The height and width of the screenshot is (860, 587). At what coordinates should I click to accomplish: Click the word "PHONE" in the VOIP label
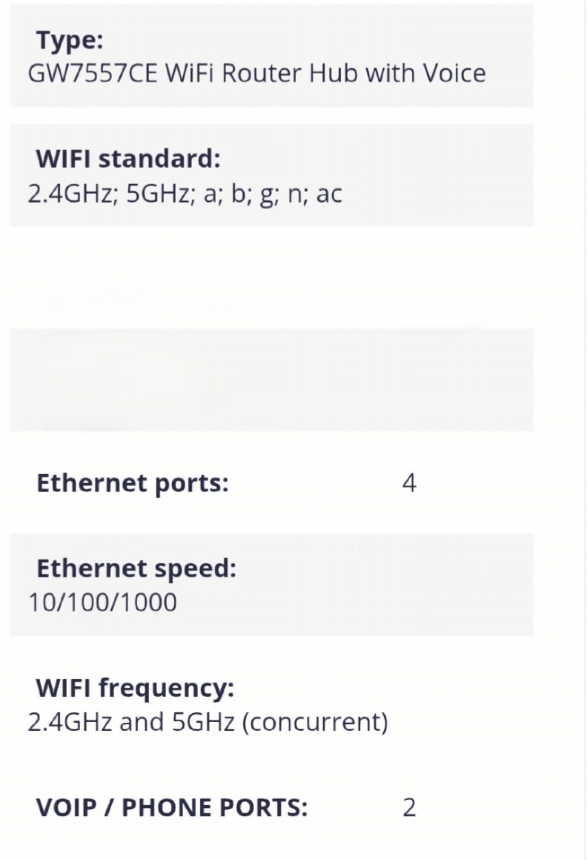pos(163,807)
